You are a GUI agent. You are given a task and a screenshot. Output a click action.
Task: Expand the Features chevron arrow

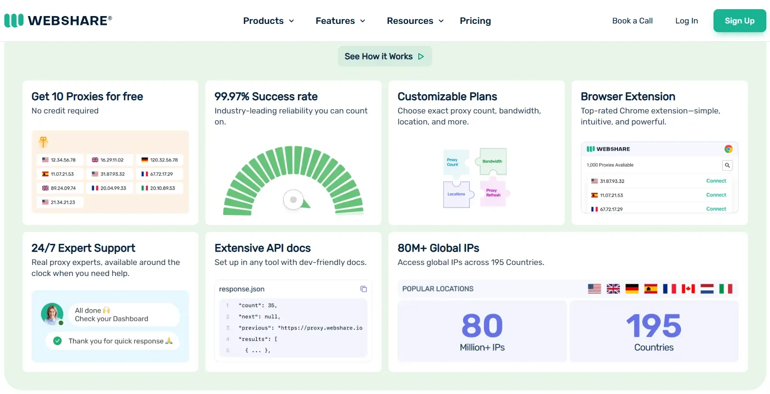click(362, 21)
